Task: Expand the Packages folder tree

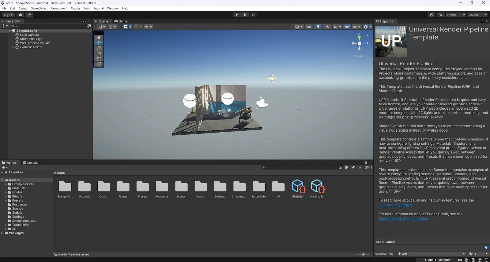Action: pos(2,233)
